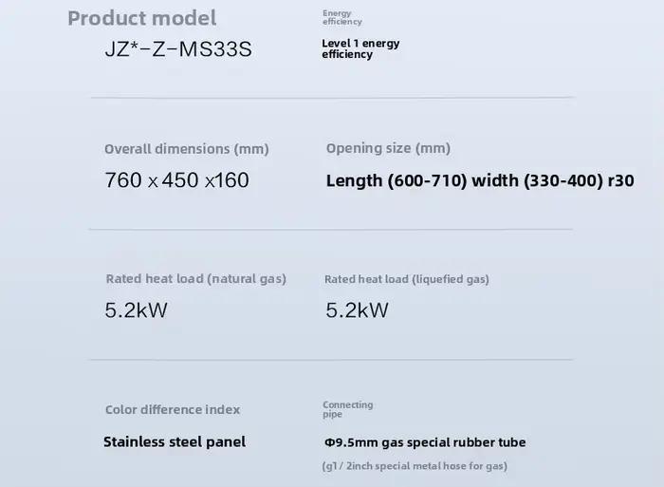664x487 pixels.
Task: Select Level 1 energy efficiency text
Action: point(360,48)
